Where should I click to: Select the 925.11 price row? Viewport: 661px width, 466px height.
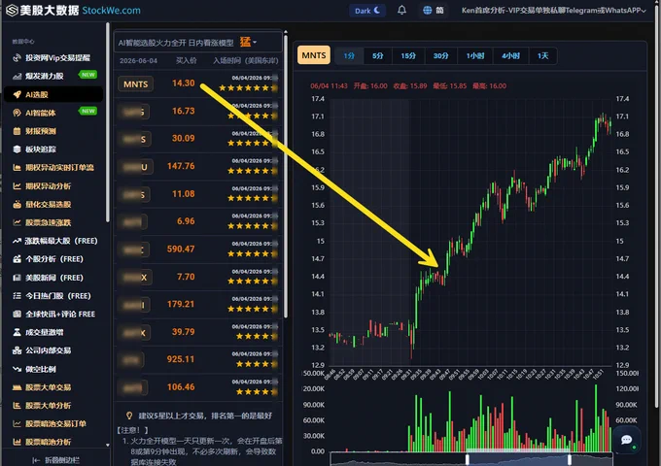point(198,359)
